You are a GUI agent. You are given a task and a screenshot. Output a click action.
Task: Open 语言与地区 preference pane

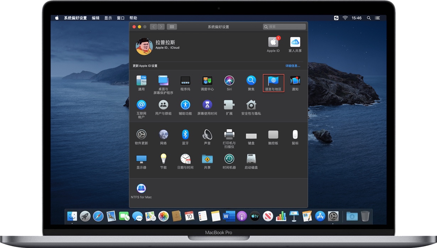[x=273, y=83]
